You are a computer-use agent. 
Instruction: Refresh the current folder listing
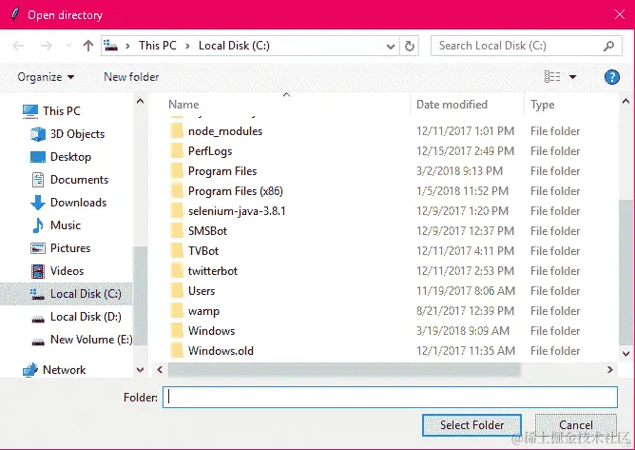pyautogui.click(x=410, y=47)
